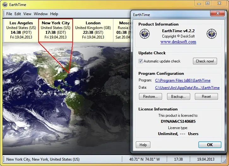Open the Window menu
The image size is (229, 166).
41,14
